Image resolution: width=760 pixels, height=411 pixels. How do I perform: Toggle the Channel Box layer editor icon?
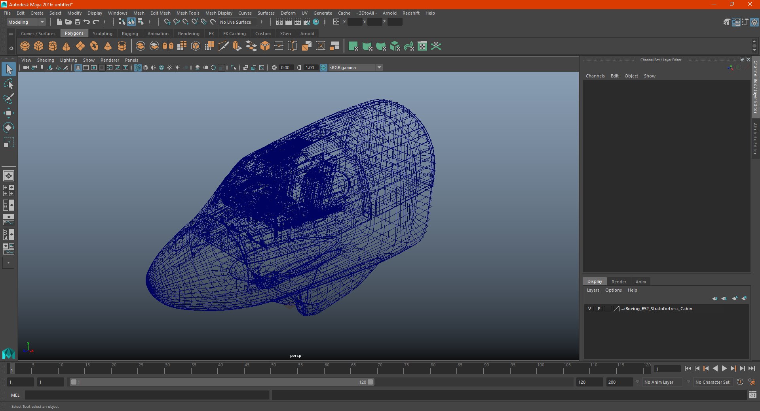coord(754,22)
